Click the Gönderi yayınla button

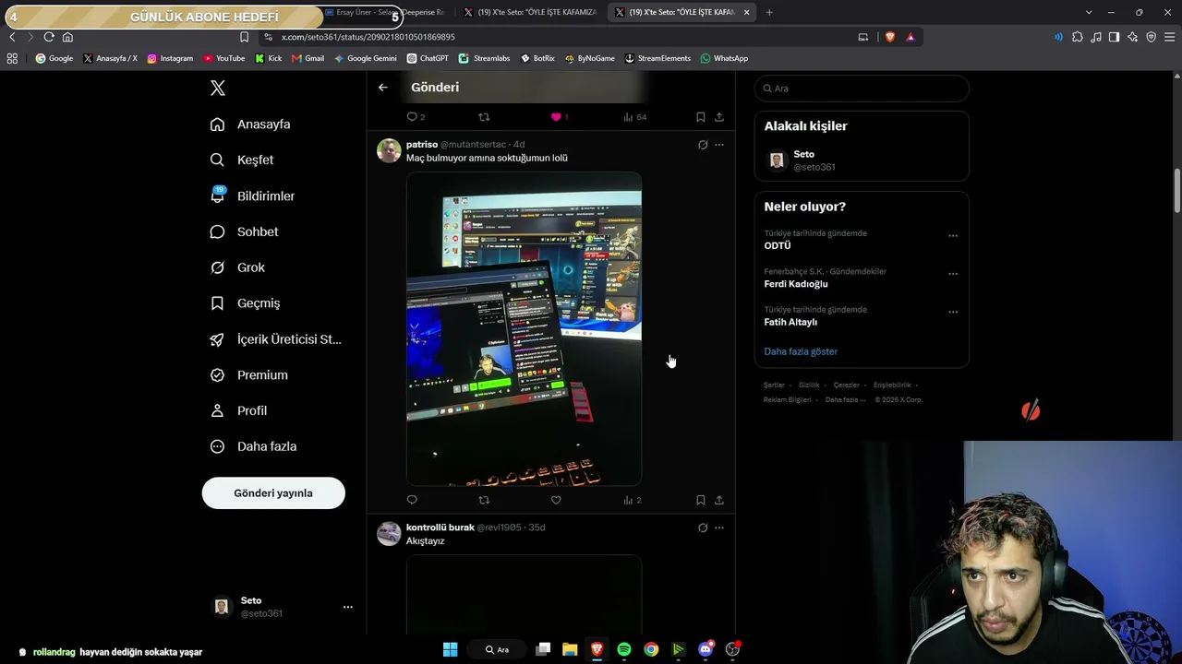[x=273, y=493]
